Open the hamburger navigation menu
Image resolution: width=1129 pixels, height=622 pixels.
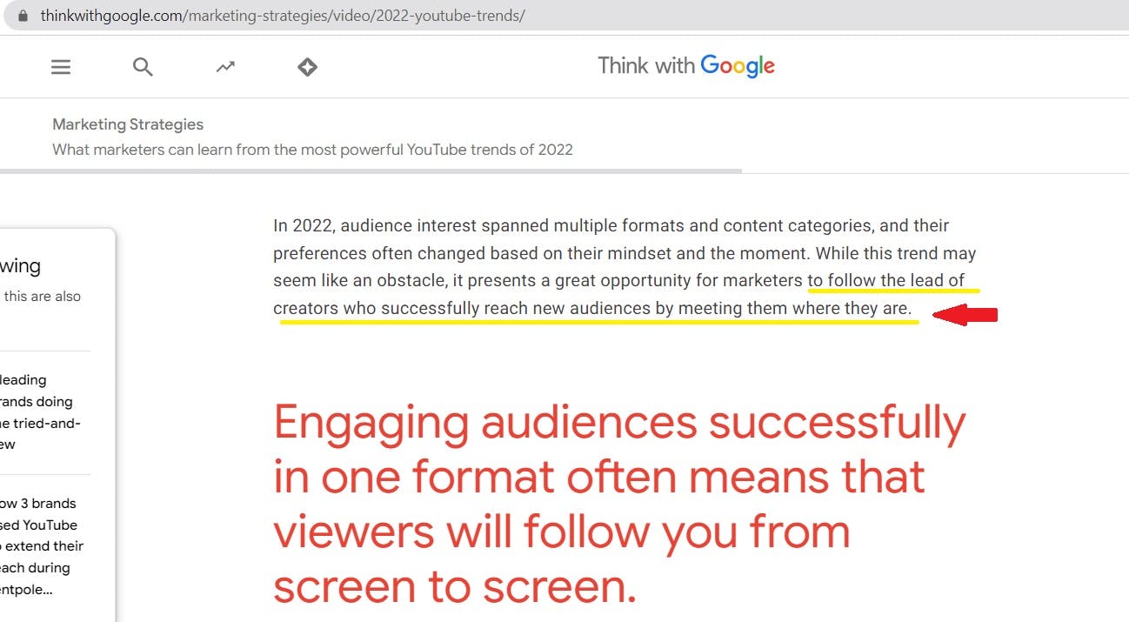coord(61,66)
